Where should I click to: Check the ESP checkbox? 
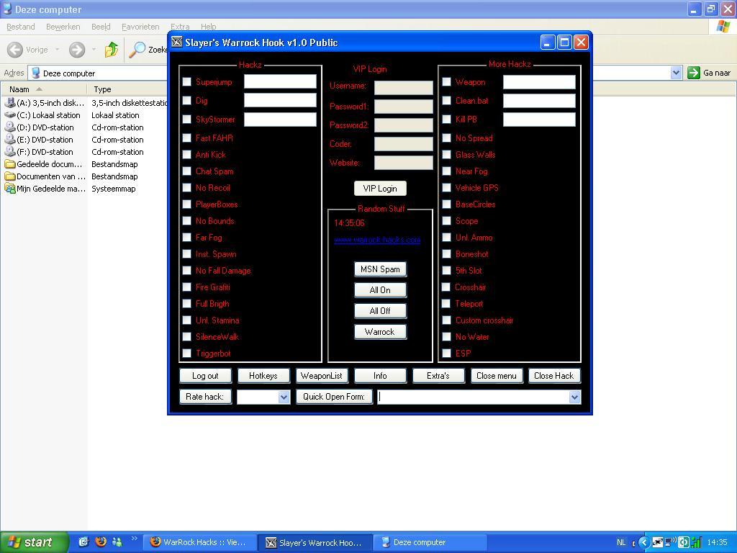coord(446,353)
